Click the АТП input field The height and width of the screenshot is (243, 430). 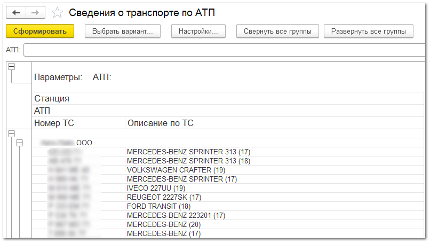[224, 50]
